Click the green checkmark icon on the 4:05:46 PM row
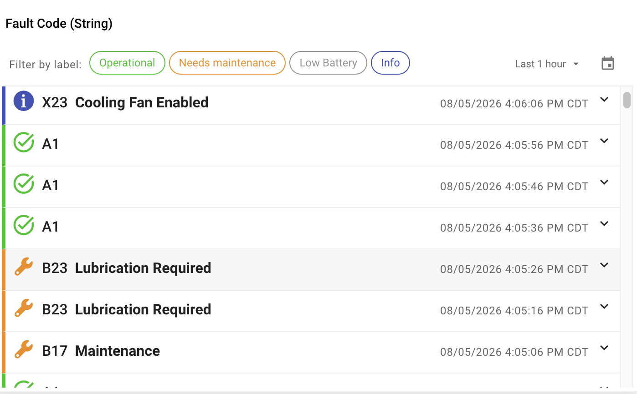The width and height of the screenshot is (637, 394). (24, 184)
